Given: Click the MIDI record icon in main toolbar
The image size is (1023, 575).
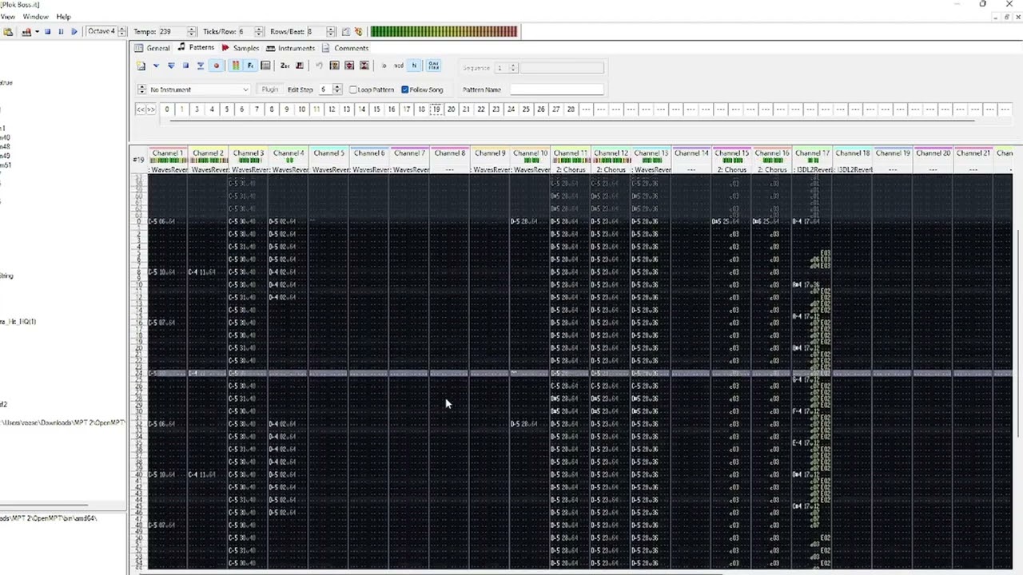Looking at the screenshot, I should (x=26, y=31).
